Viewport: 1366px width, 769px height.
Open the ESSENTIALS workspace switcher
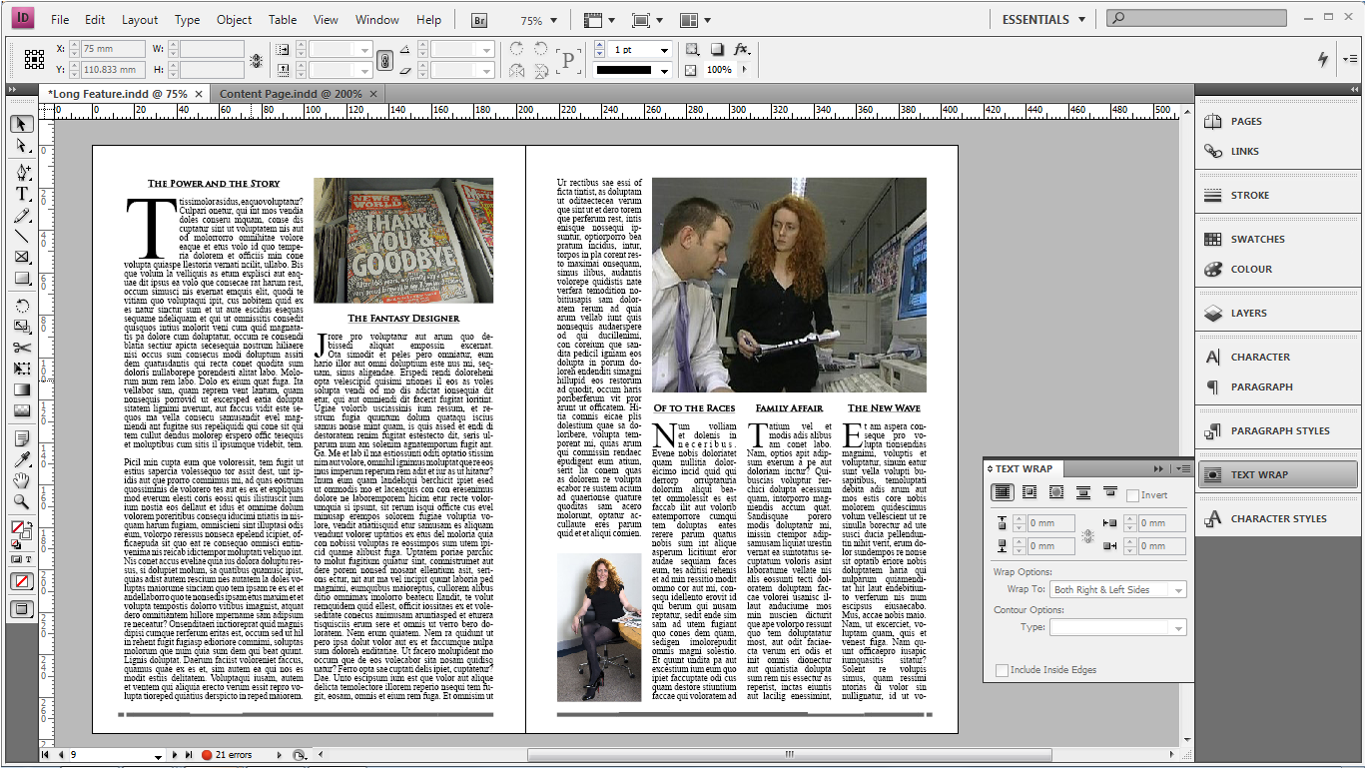coord(1043,19)
